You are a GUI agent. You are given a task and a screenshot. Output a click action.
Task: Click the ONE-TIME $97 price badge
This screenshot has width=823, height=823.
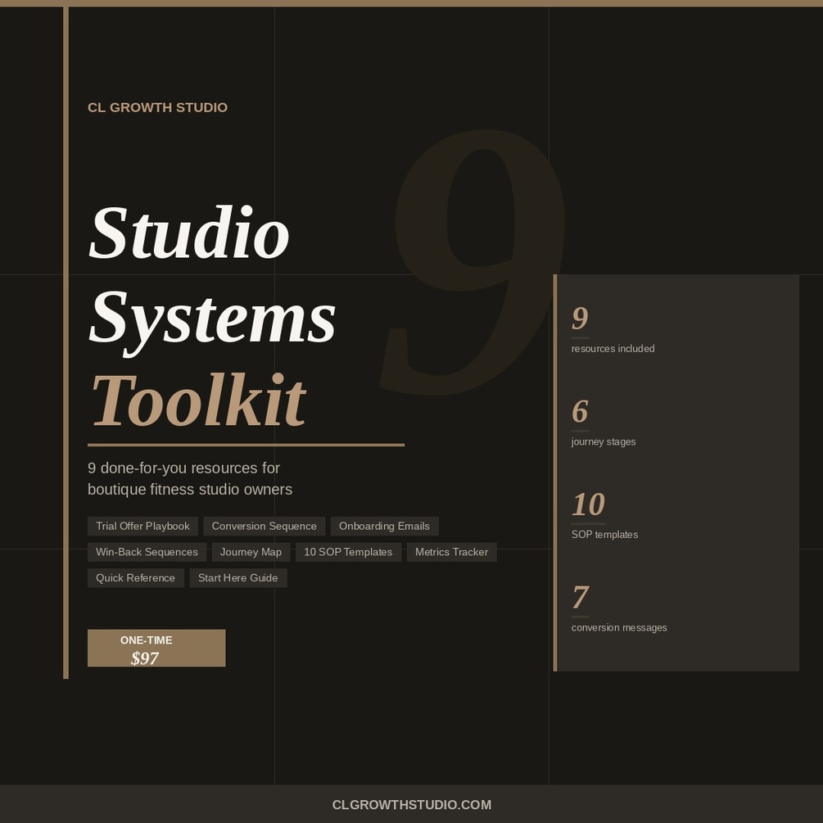(156, 649)
